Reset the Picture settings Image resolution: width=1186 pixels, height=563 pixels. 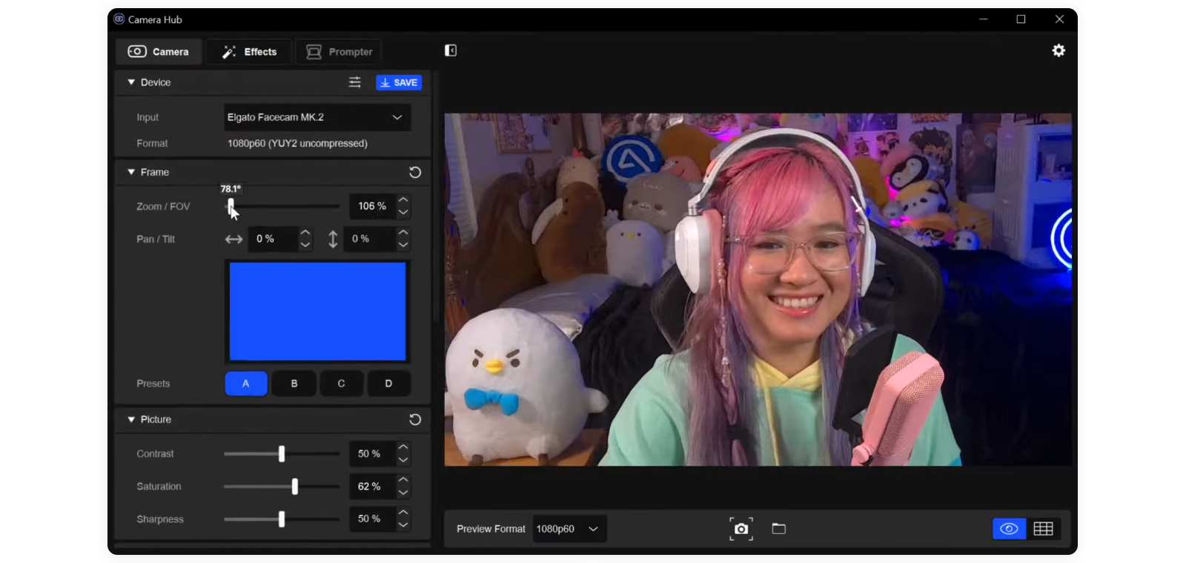click(415, 420)
